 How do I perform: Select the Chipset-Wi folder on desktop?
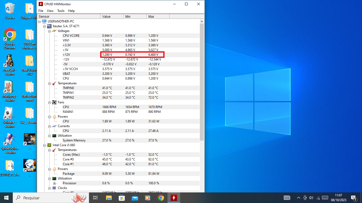tap(29, 11)
